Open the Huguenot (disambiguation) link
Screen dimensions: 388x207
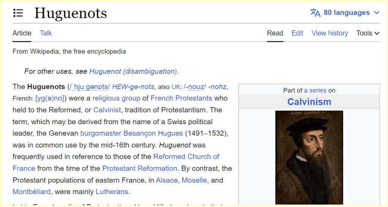click(133, 71)
